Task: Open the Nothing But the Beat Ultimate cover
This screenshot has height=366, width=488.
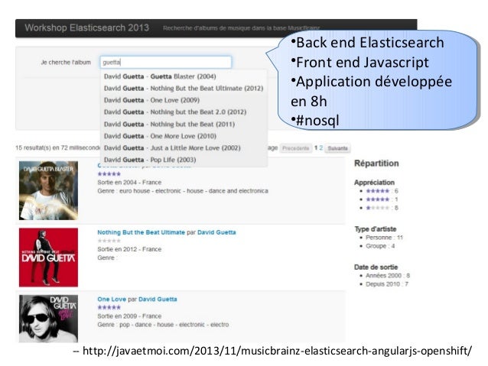Action: pyautogui.click(x=48, y=257)
